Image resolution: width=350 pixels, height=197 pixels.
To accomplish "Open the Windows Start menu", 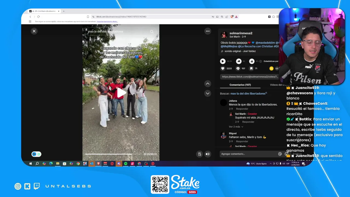I will click(30, 164).
